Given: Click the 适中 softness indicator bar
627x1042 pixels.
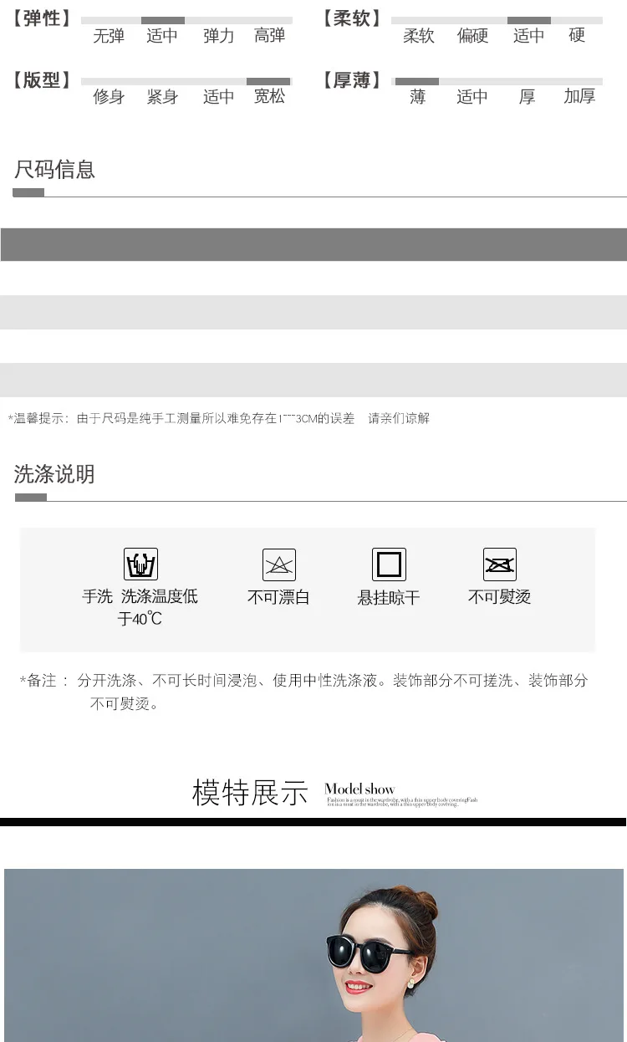Looking at the screenshot, I should [529, 20].
